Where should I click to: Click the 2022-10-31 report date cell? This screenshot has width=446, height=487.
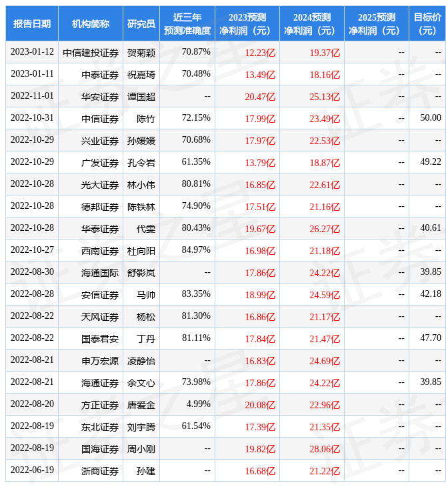tap(32, 119)
